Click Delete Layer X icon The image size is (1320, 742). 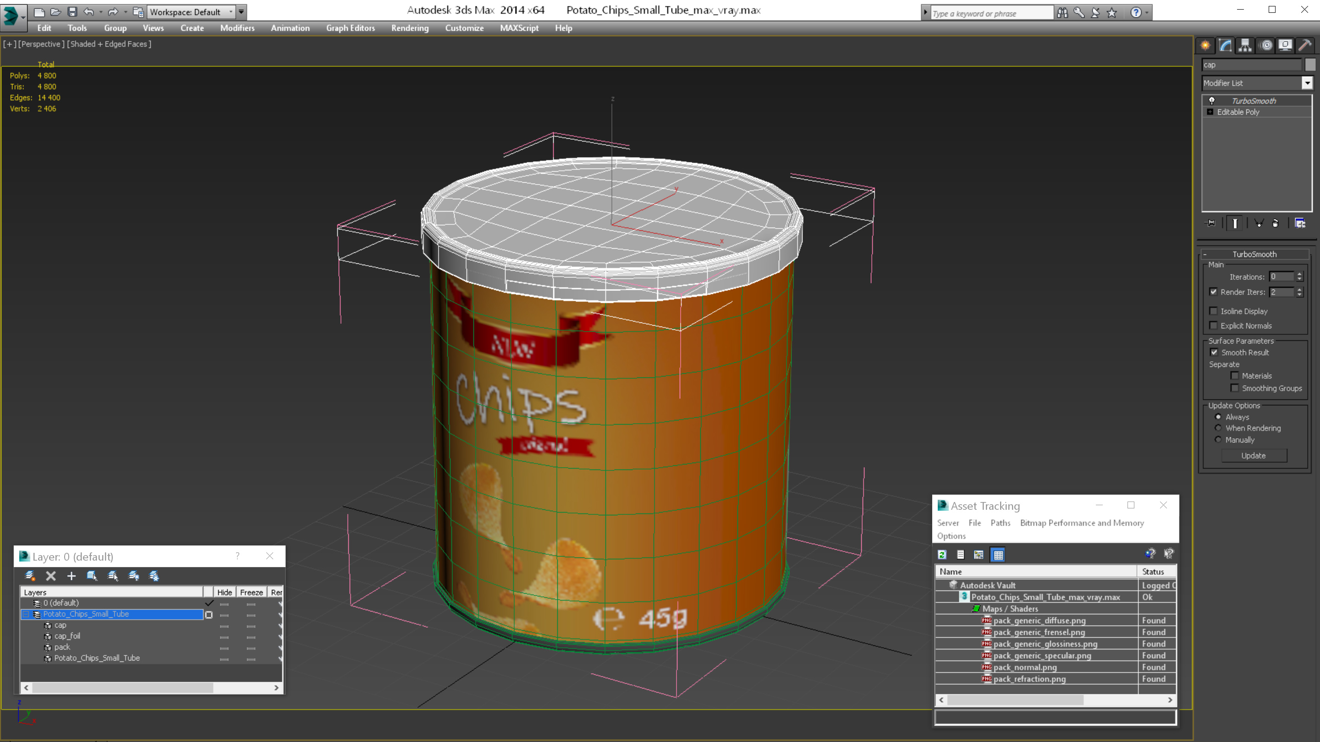click(x=51, y=576)
